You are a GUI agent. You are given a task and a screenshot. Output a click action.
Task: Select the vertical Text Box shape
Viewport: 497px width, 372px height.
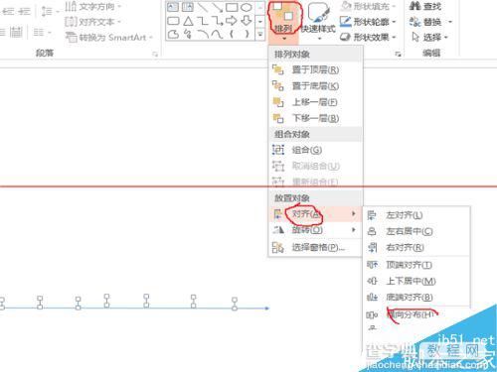[x=188, y=7]
